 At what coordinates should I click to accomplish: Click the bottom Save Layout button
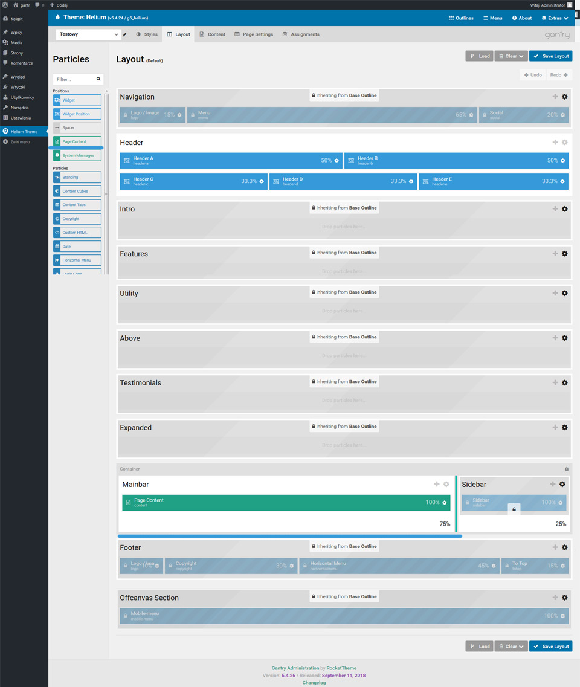pyautogui.click(x=550, y=647)
